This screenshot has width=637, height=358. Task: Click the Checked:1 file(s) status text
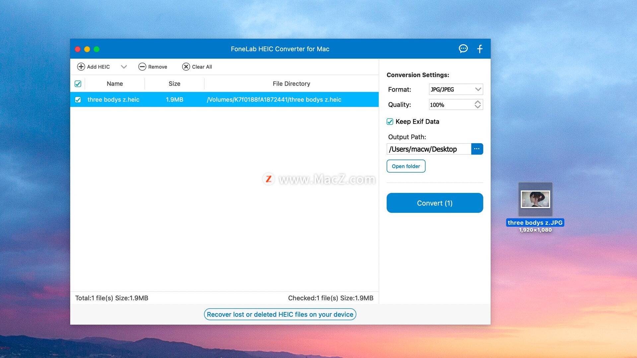331,298
